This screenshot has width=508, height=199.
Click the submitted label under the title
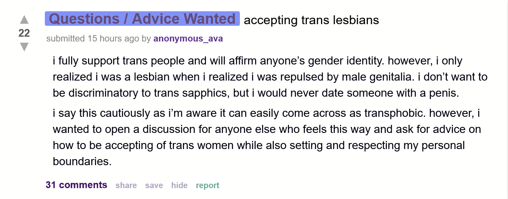pos(65,39)
